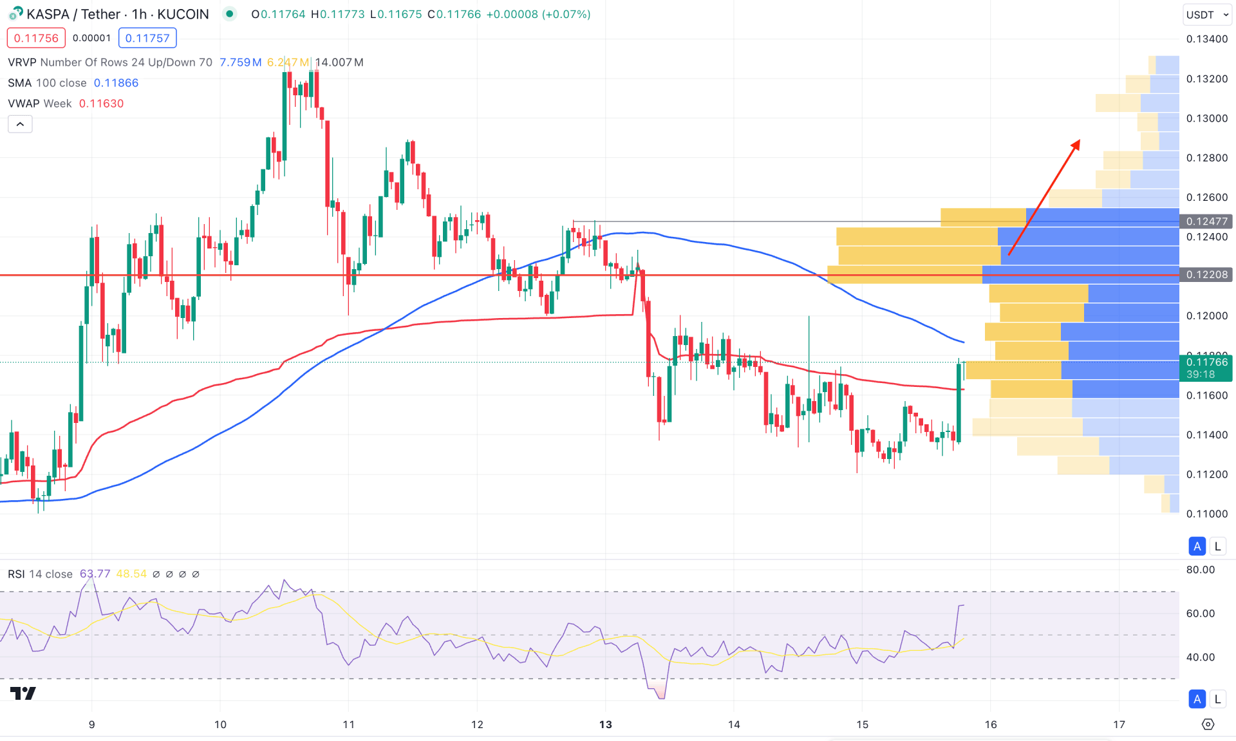Screen dimensions: 1236x741
Task: Click the Kaspa coin logo icon
Action: [15, 14]
